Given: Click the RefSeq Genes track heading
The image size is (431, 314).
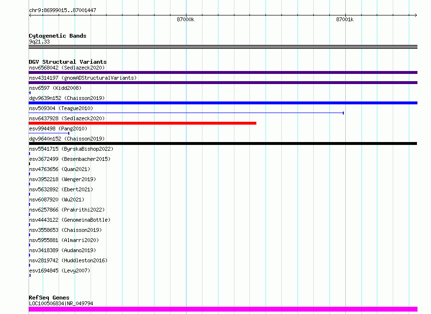Looking at the screenshot, I should pos(49,298).
